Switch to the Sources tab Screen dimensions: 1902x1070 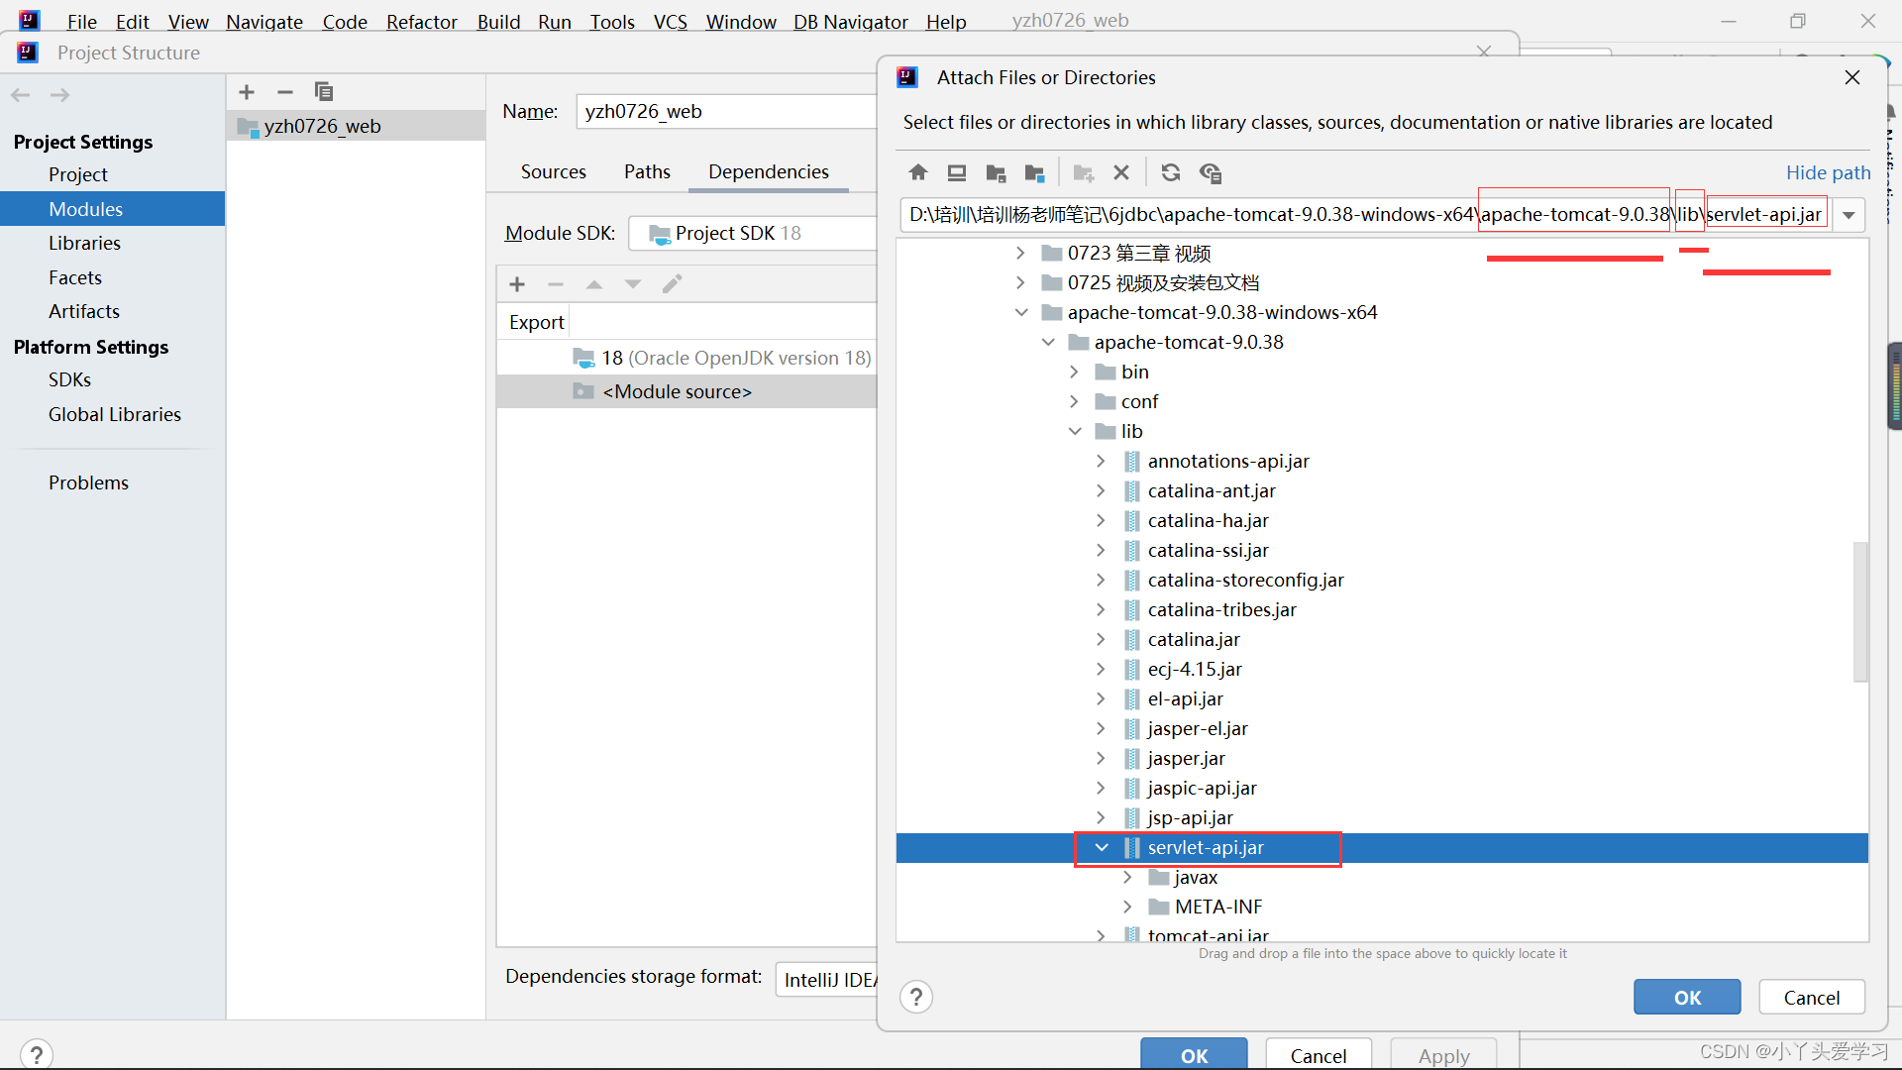point(553,171)
